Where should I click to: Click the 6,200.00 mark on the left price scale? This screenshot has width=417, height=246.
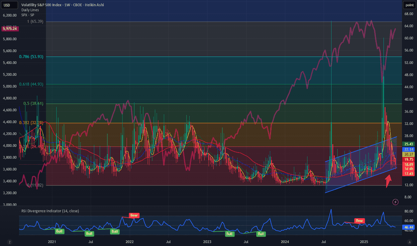click(10, 15)
